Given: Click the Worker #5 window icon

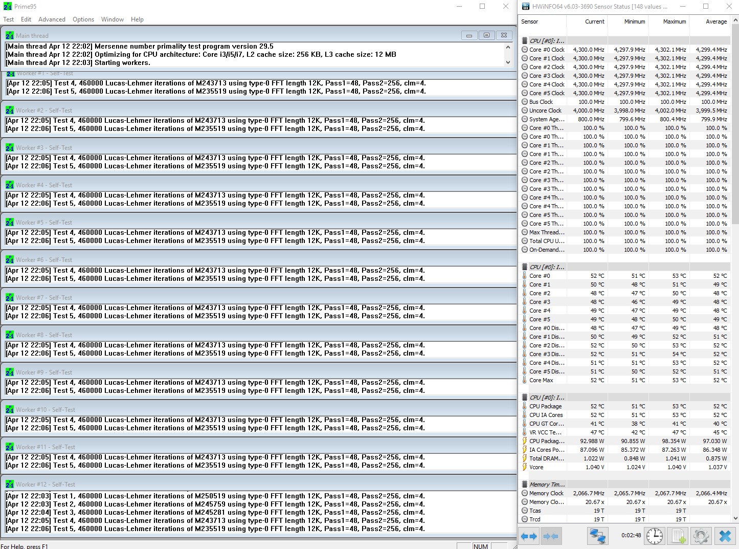Looking at the screenshot, I should click(x=10, y=222).
